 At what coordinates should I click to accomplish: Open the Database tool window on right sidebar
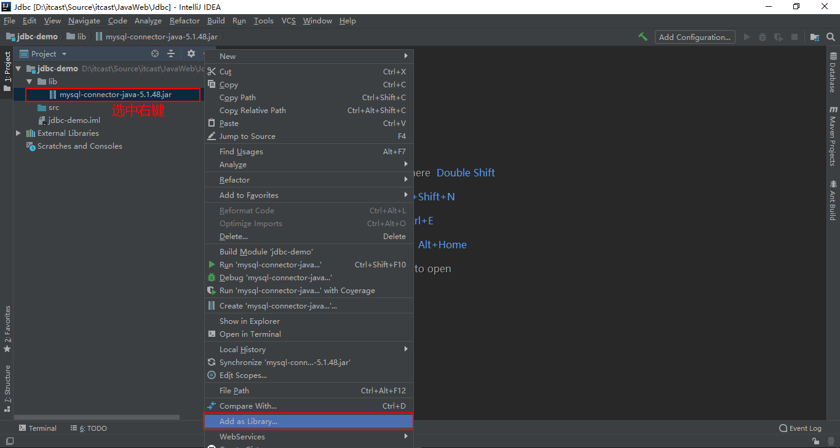coord(833,73)
